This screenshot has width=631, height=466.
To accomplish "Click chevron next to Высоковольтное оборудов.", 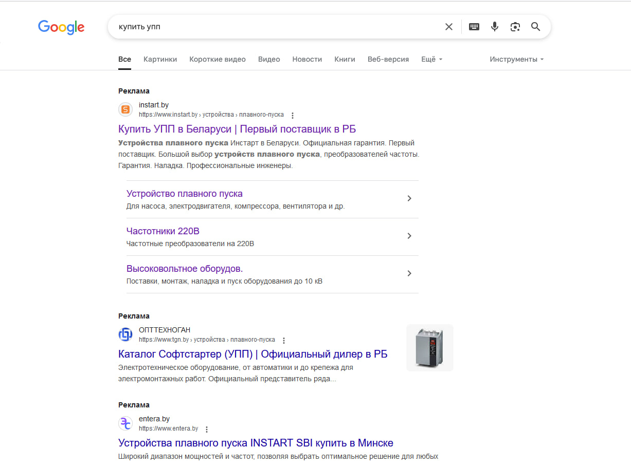I will coord(409,273).
